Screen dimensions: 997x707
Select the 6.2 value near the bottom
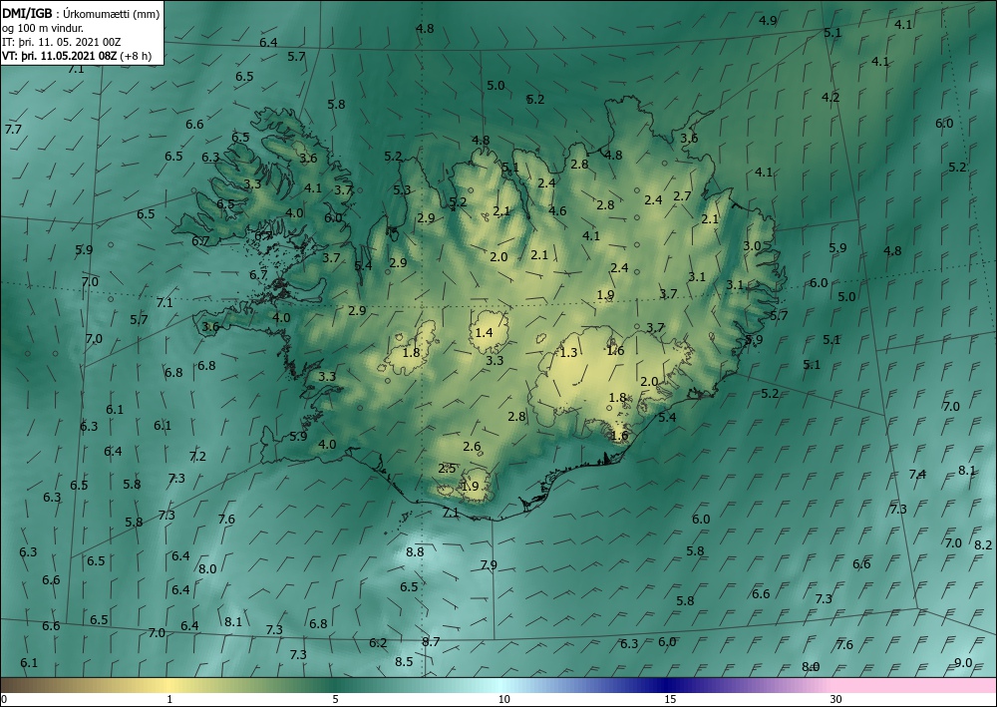click(x=378, y=643)
